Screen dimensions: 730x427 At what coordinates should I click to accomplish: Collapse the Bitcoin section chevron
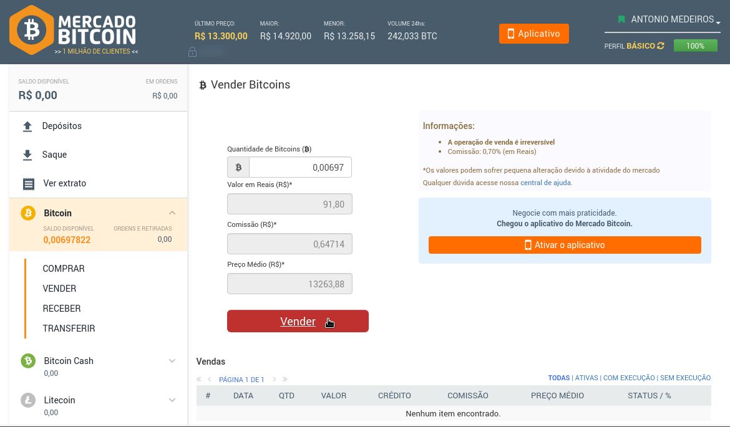point(172,213)
